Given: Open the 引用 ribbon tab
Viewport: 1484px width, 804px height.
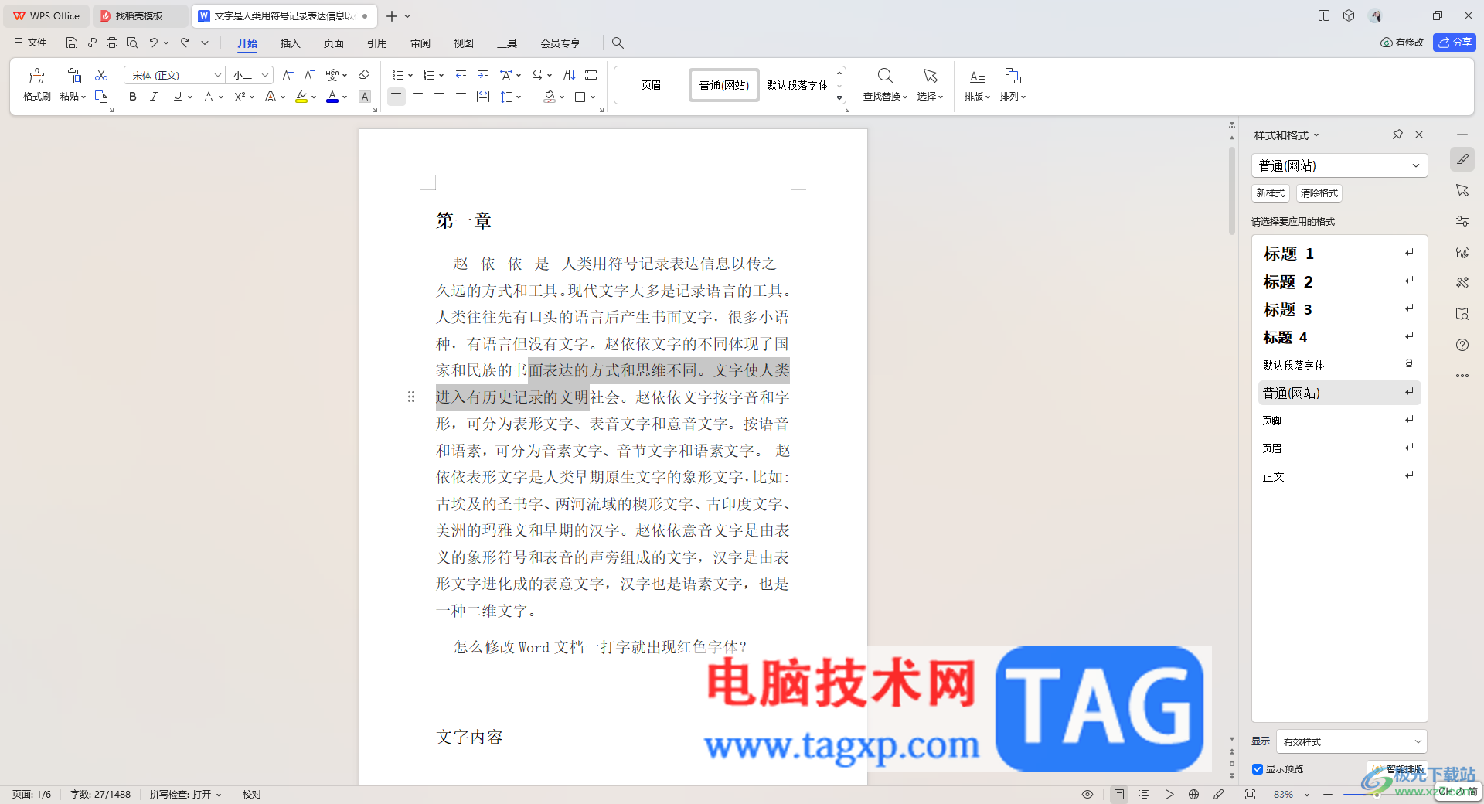Looking at the screenshot, I should [376, 43].
